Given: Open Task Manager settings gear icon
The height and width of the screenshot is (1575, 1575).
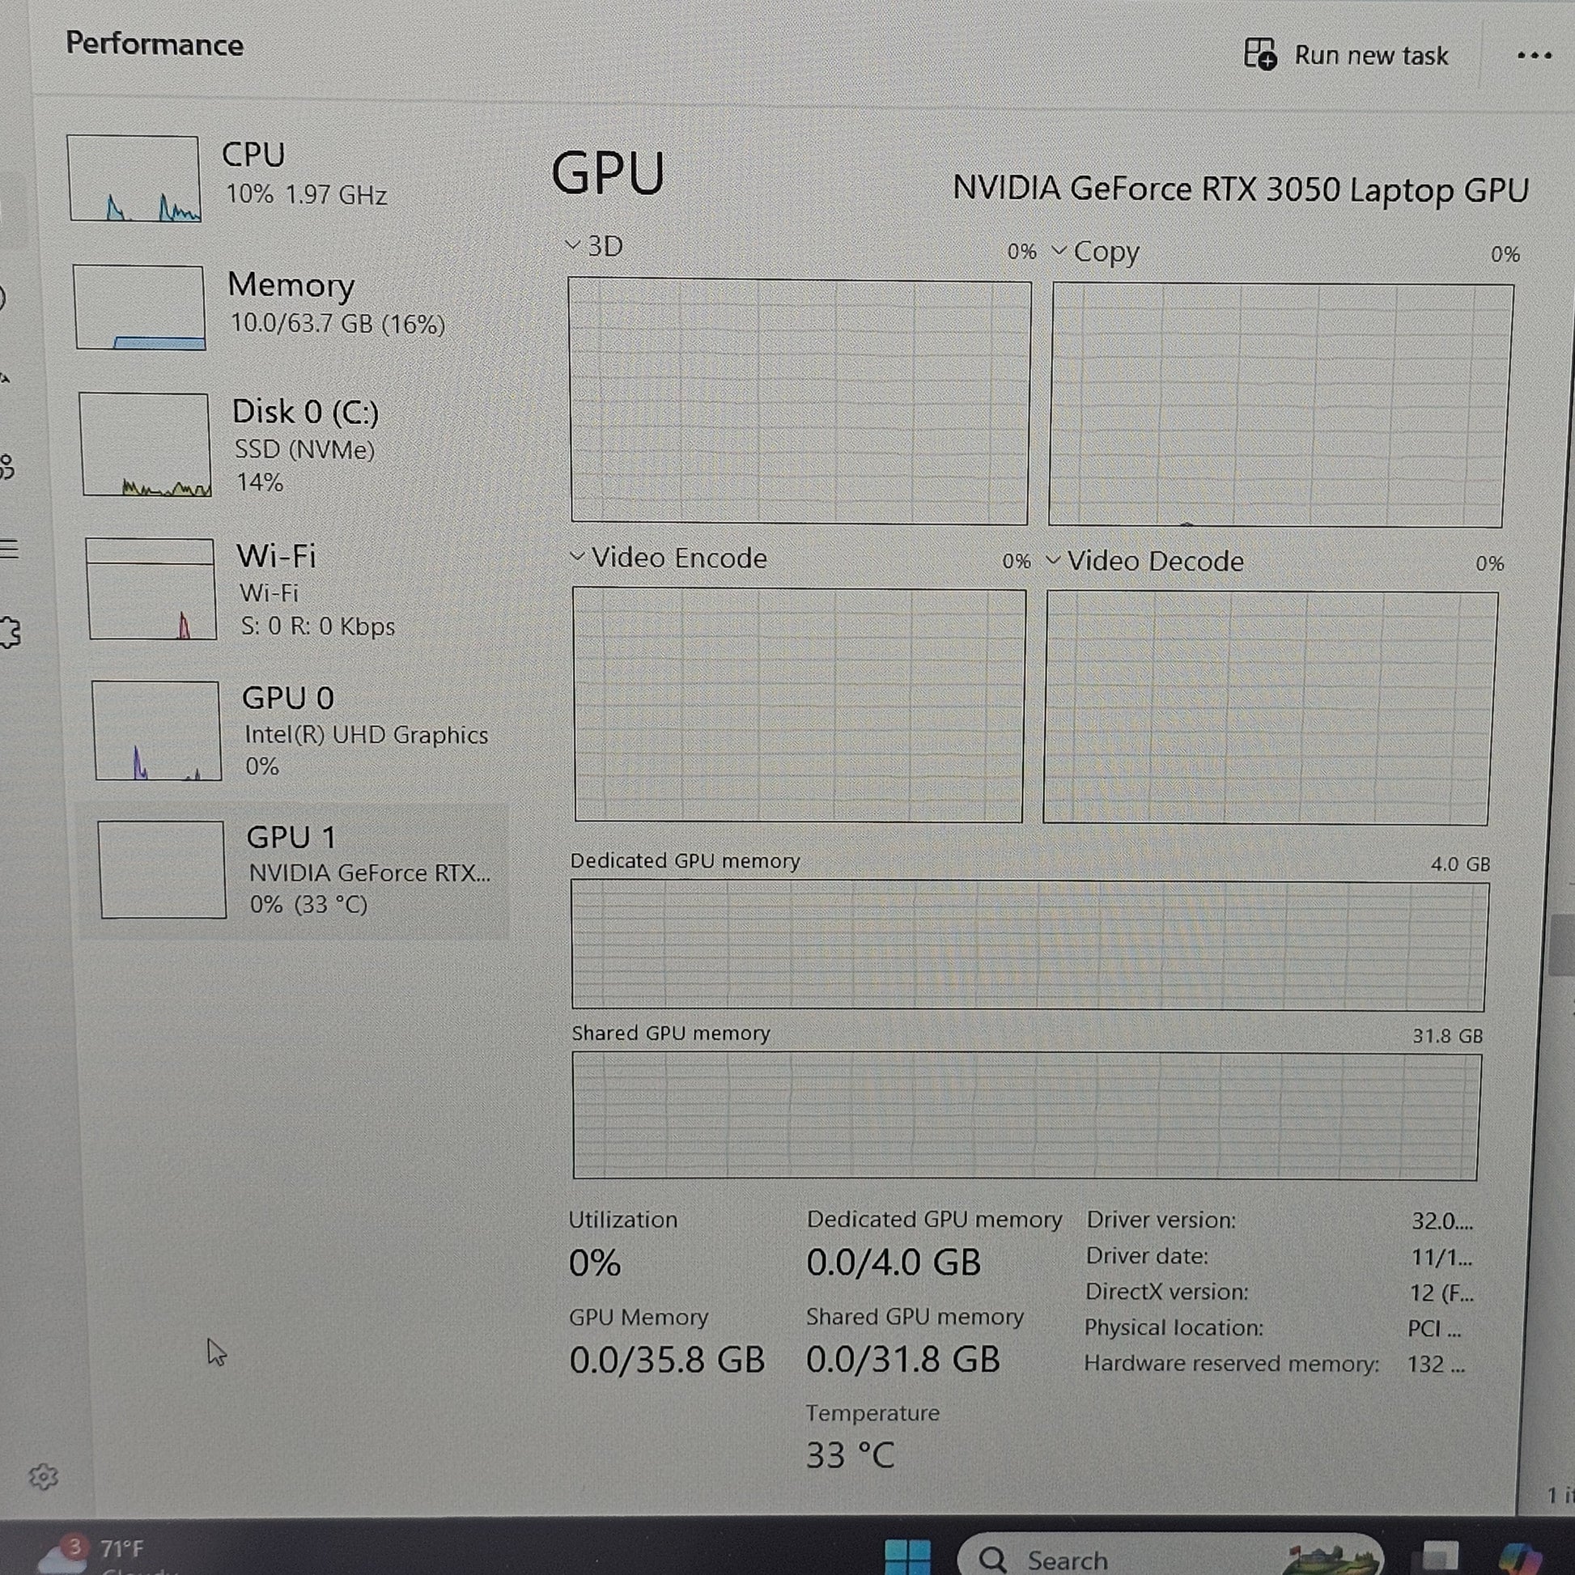Looking at the screenshot, I should click(43, 1476).
